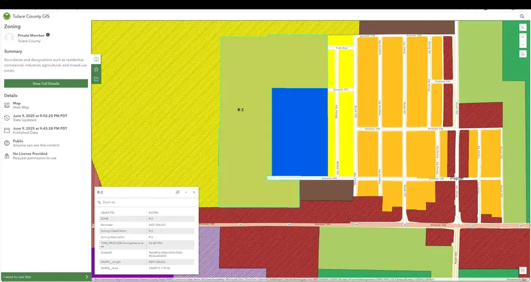Dock the R-2 popup window
The height and width of the screenshot is (282, 531).
(x=178, y=192)
